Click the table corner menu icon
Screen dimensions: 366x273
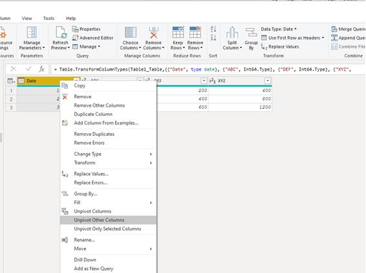tap(11, 81)
